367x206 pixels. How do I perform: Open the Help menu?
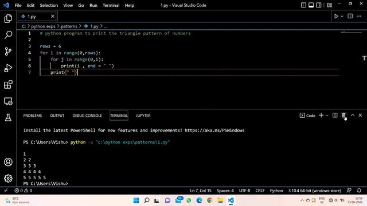click(x=130, y=5)
